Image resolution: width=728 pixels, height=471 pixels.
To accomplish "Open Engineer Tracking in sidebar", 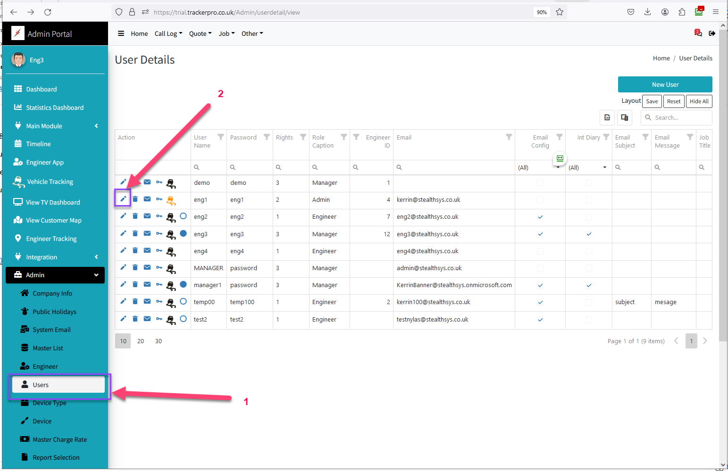I will [55, 239].
